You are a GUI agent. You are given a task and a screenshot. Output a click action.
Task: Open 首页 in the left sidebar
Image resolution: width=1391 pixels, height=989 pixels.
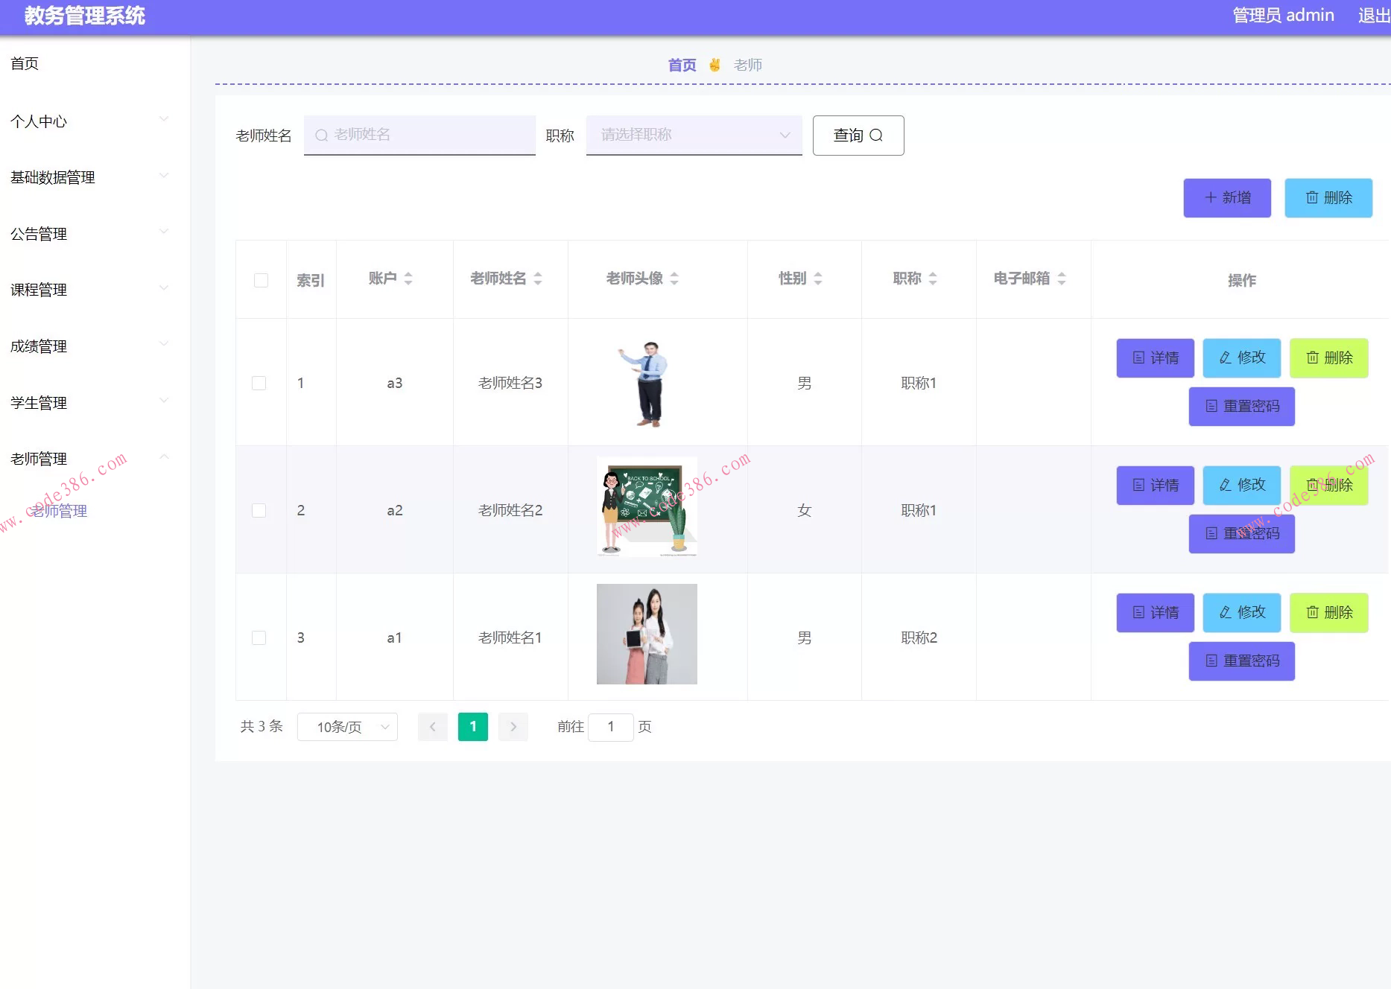(25, 63)
